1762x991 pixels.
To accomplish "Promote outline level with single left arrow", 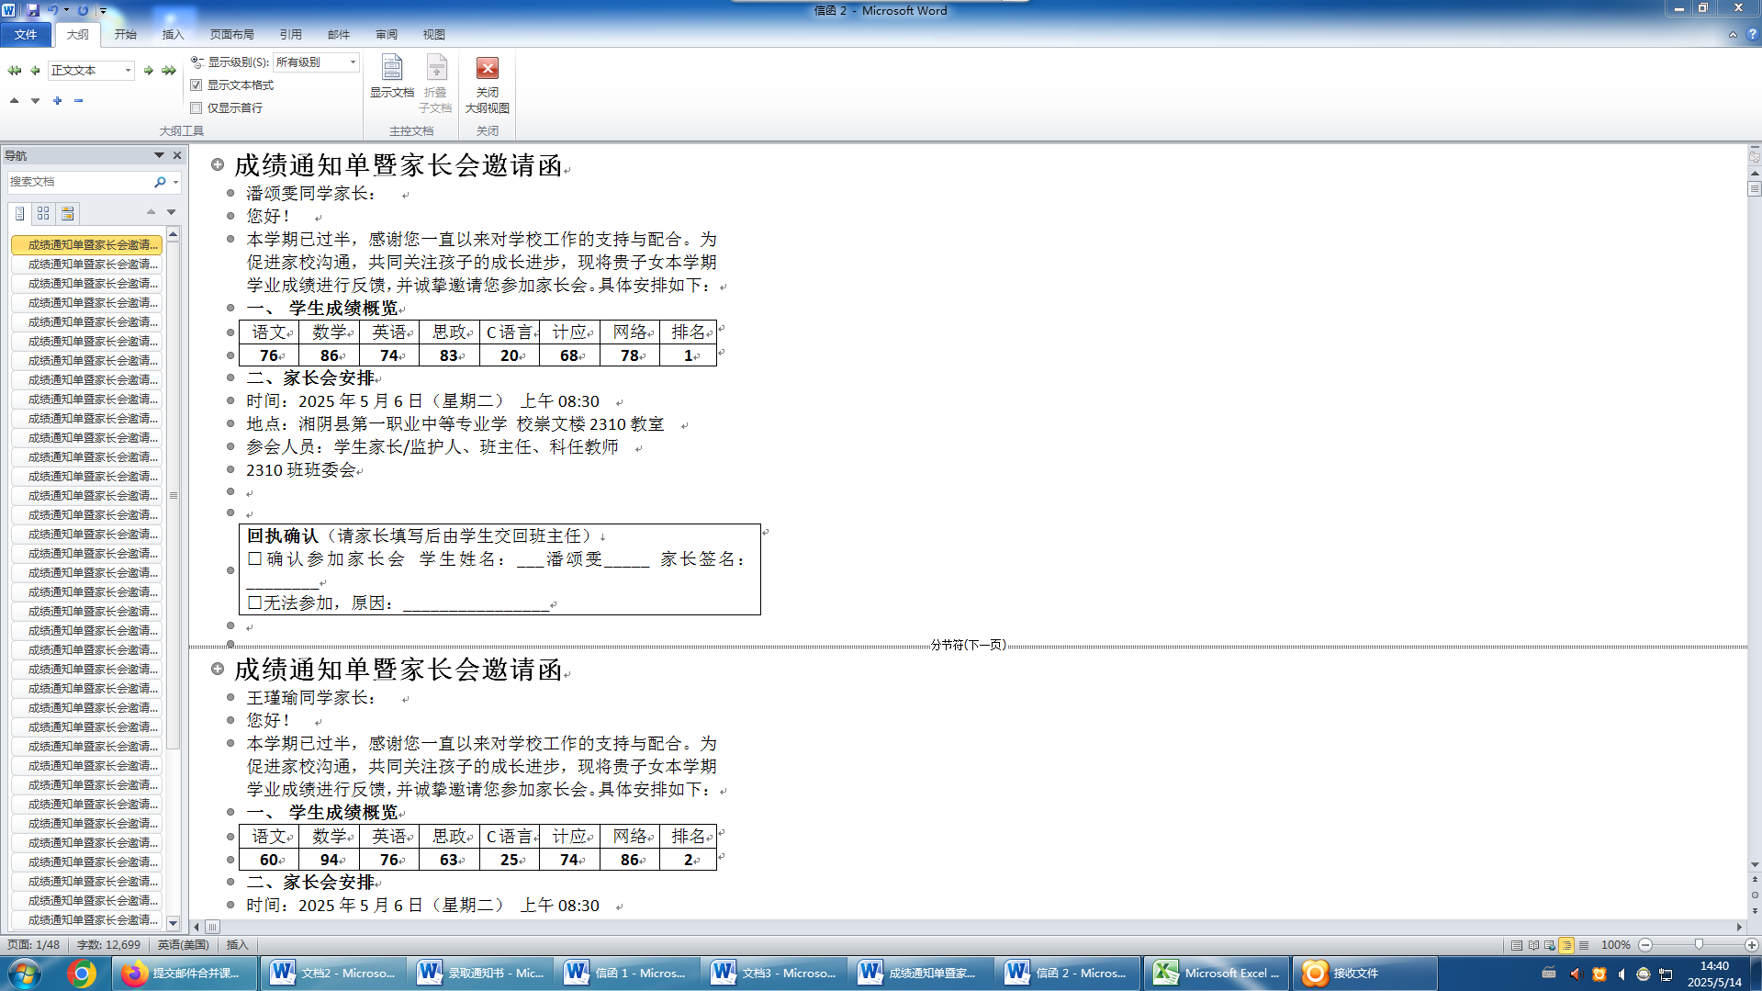I will point(35,71).
